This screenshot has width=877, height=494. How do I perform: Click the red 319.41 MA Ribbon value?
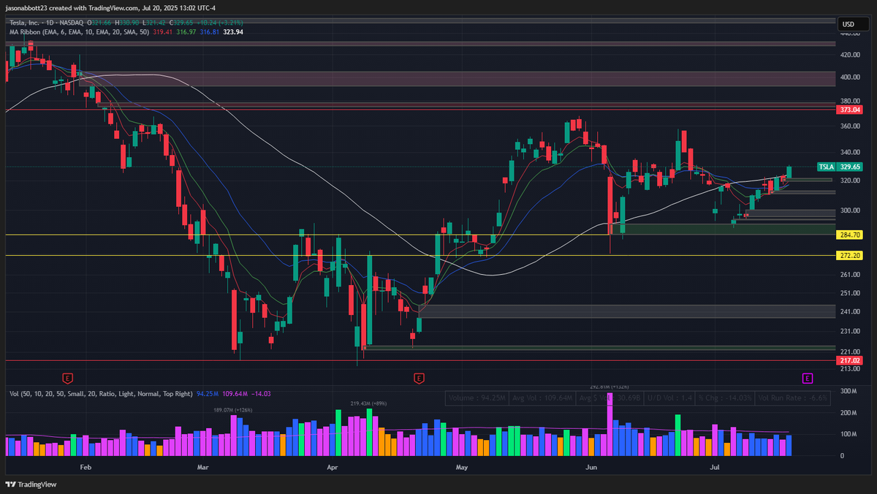click(164, 32)
